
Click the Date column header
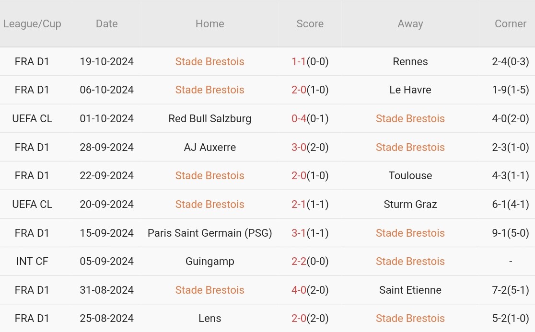pyautogui.click(x=106, y=23)
